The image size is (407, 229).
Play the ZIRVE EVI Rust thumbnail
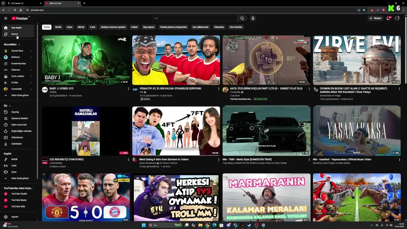[357, 60]
